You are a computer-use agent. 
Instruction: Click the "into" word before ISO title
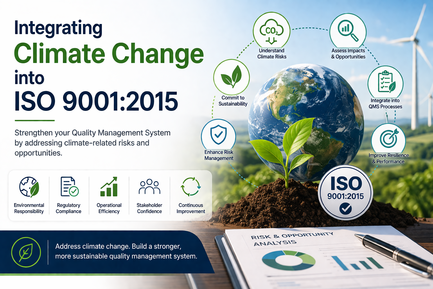pos(29,78)
